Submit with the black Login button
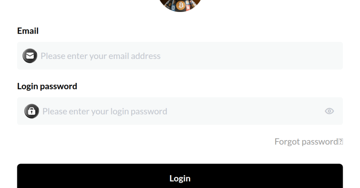The width and height of the screenshot is (360, 188). (180, 176)
